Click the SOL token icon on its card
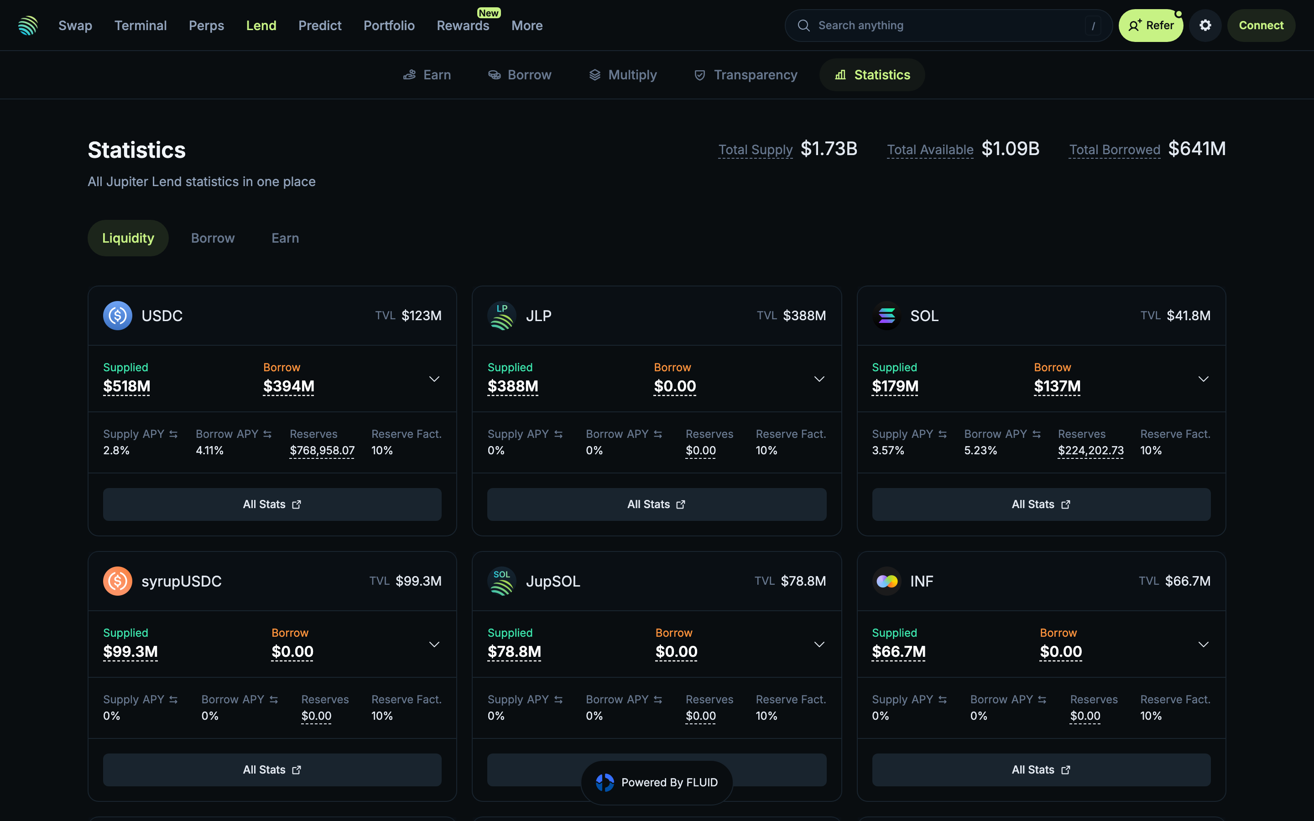1314x821 pixels. [x=886, y=315]
